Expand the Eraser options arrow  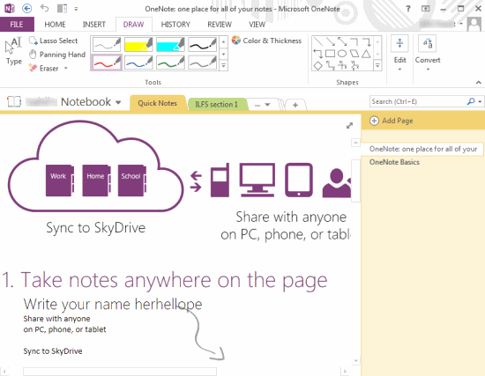(x=66, y=68)
